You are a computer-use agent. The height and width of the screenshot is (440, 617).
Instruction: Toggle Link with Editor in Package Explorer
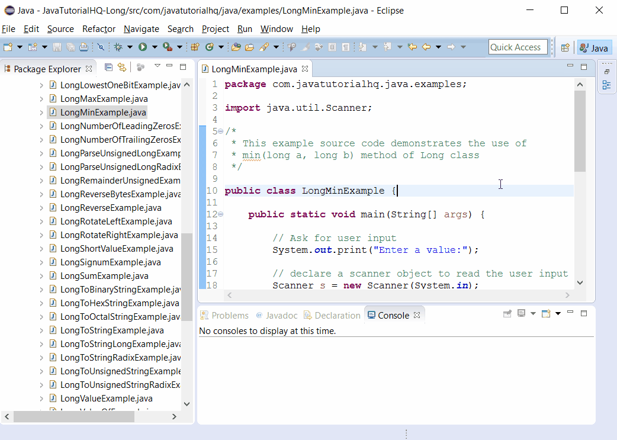[x=121, y=68]
